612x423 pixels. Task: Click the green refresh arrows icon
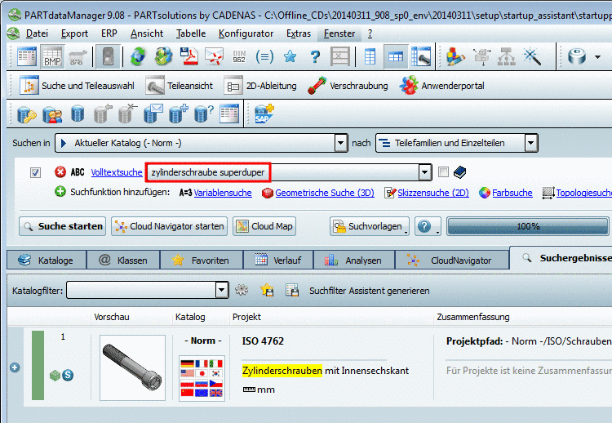pyautogui.click(x=138, y=56)
